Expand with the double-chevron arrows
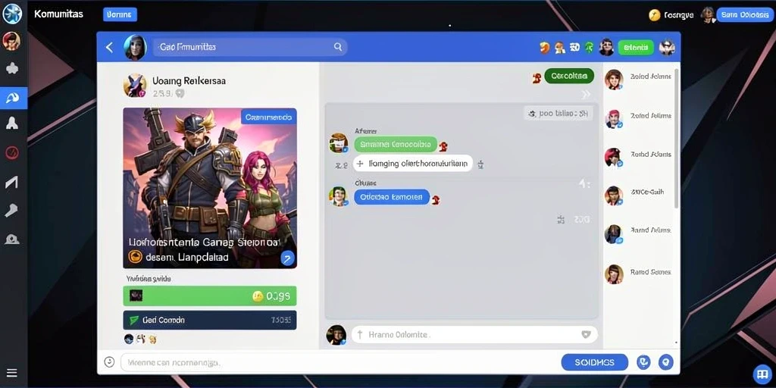 pos(586,94)
